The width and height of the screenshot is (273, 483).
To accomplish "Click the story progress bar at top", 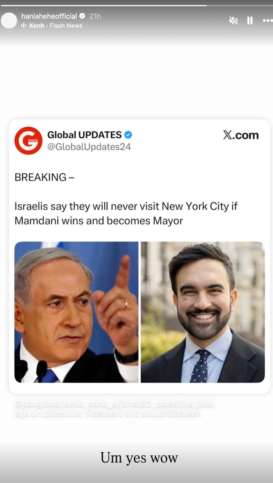I will coord(136,5).
